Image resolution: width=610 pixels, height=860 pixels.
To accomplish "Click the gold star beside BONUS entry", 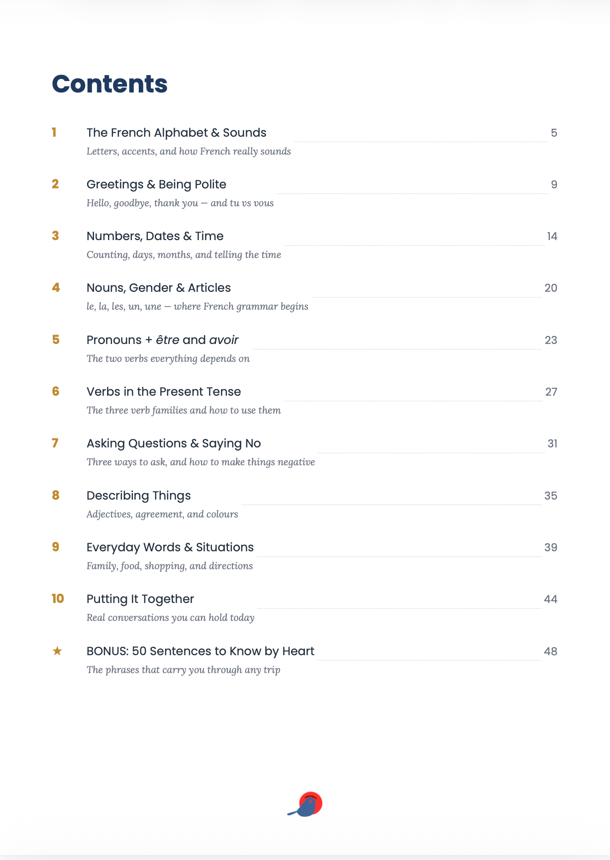I will click(57, 651).
